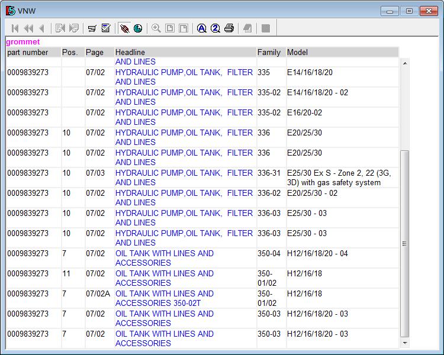Open headline link for model E14/16/18/20 - 02
Image resolution: width=444 pixels, height=355 pixels.
tap(184, 97)
